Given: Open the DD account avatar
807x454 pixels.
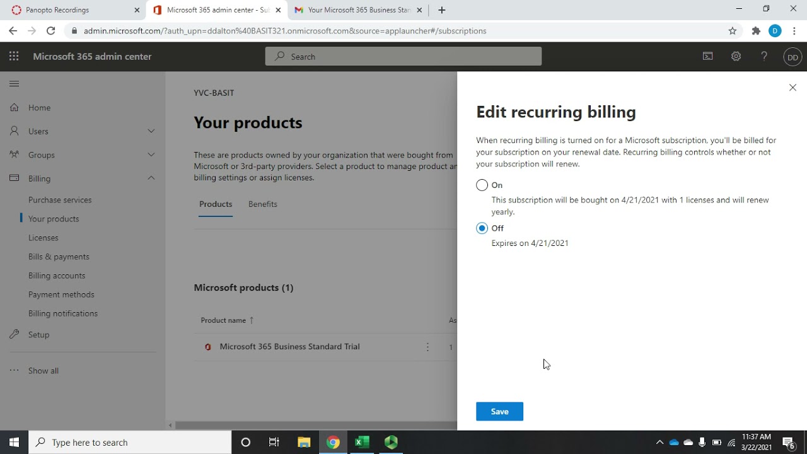Looking at the screenshot, I should [x=792, y=57].
